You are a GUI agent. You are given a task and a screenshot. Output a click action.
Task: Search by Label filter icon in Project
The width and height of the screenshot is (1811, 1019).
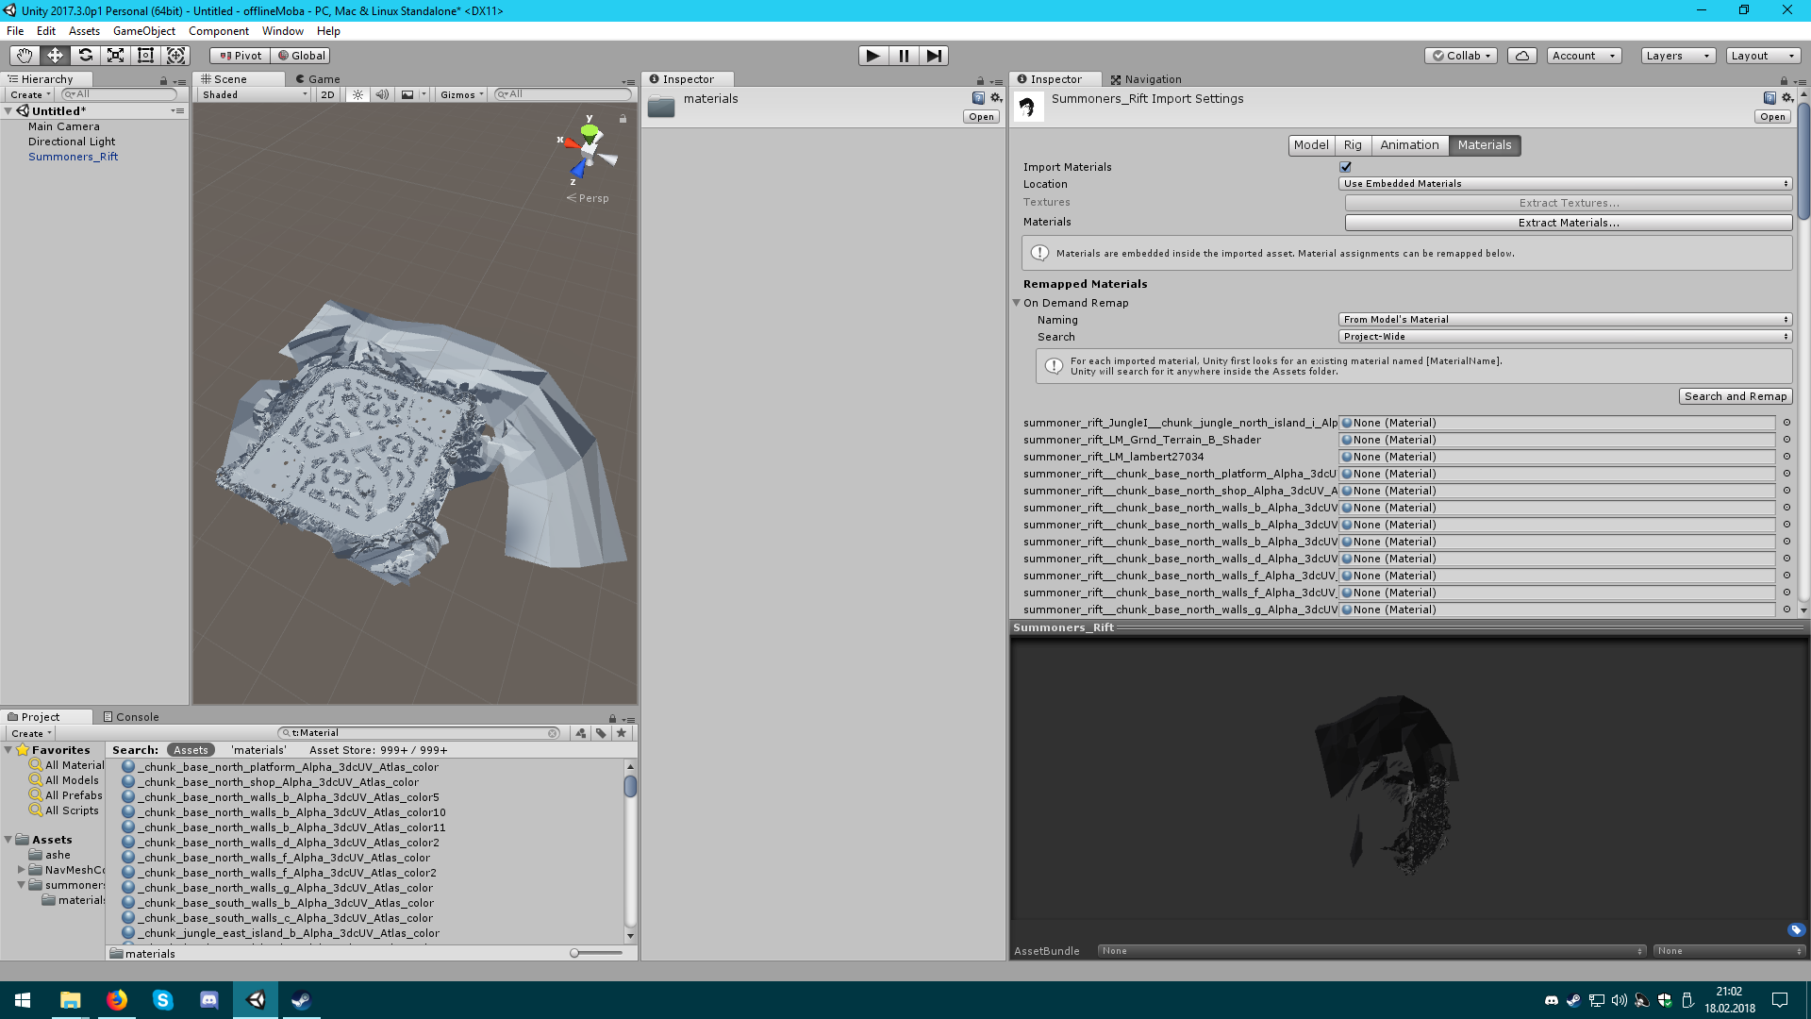[x=601, y=733]
